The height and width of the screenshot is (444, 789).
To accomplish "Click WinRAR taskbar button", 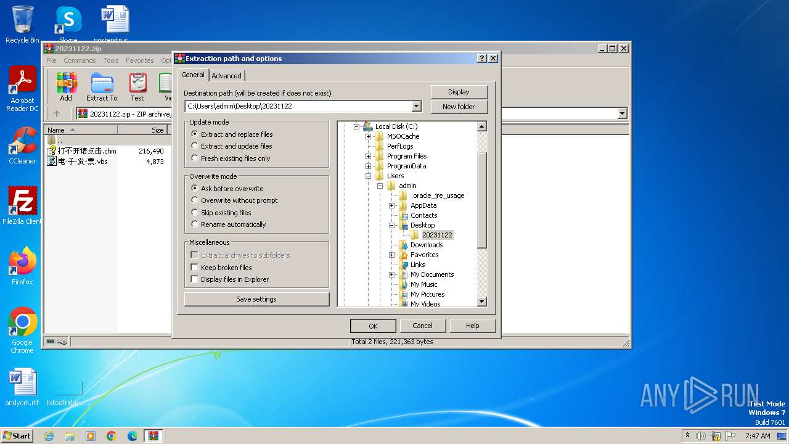I will click(x=153, y=436).
